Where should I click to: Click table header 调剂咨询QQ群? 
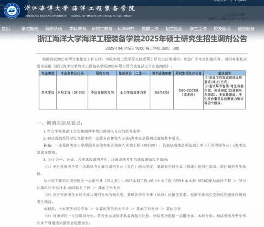pos(162,73)
